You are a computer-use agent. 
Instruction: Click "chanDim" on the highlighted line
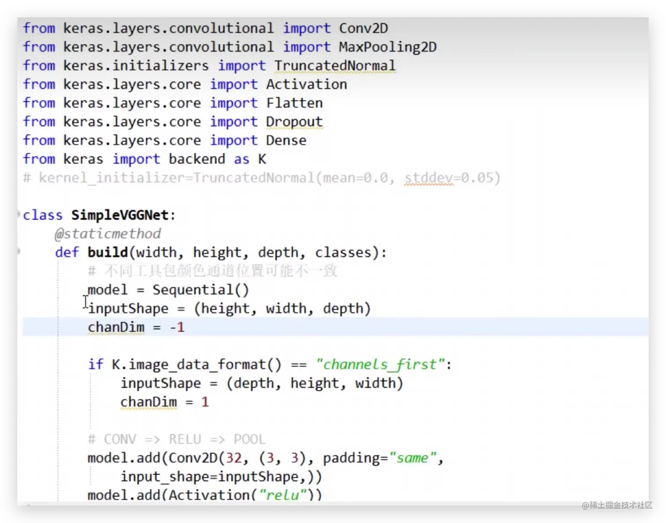(116, 327)
